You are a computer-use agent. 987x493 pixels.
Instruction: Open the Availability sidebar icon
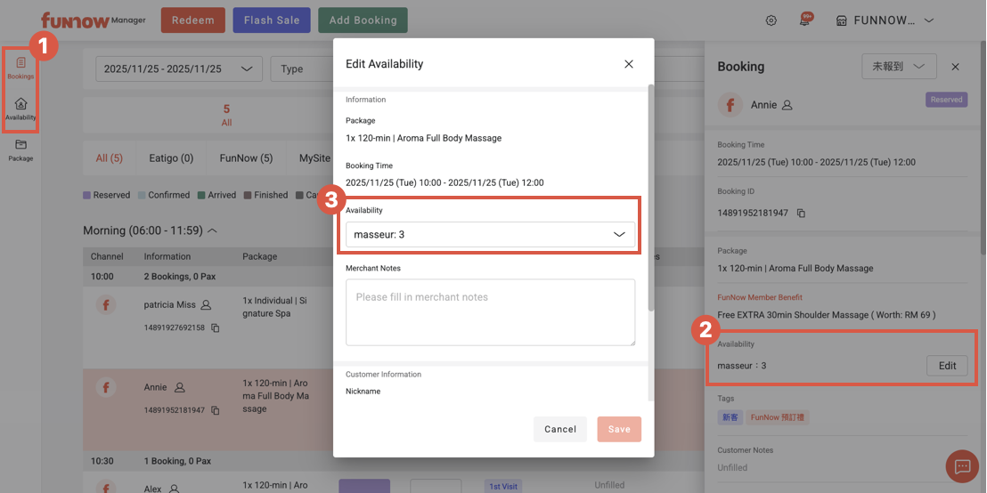coord(20,109)
